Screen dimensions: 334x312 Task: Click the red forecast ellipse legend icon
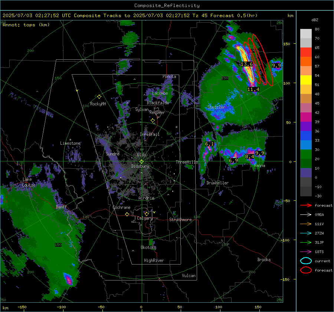click(x=306, y=270)
